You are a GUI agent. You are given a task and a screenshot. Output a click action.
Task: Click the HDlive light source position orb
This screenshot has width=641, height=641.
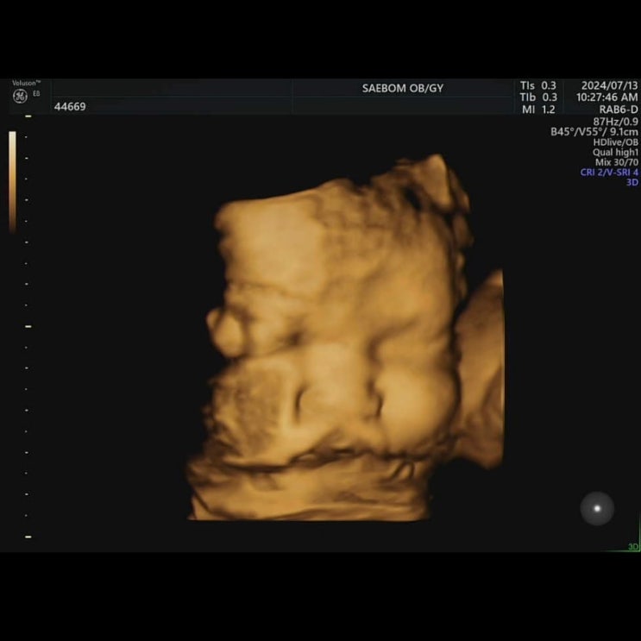click(597, 508)
